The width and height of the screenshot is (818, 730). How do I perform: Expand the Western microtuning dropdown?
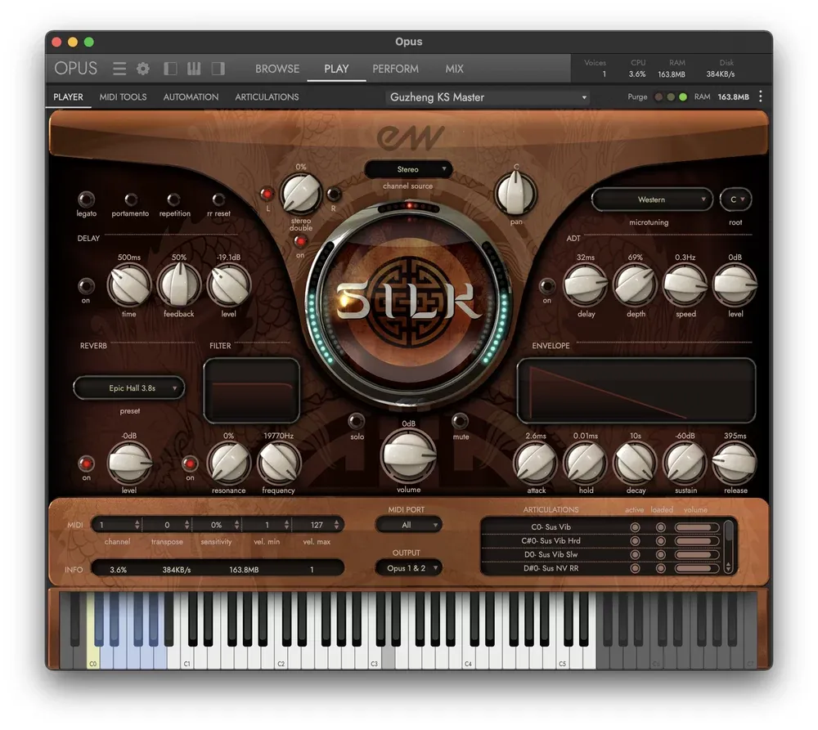[652, 199]
